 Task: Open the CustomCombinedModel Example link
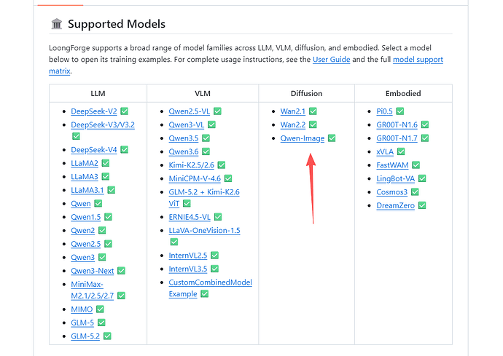coord(211,288)
